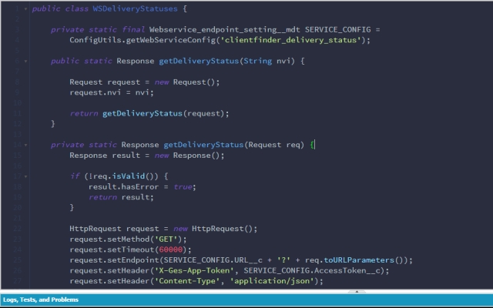Click the 60000 timeout value
This screenshot has width=493, height=308.
click(171, 249)
